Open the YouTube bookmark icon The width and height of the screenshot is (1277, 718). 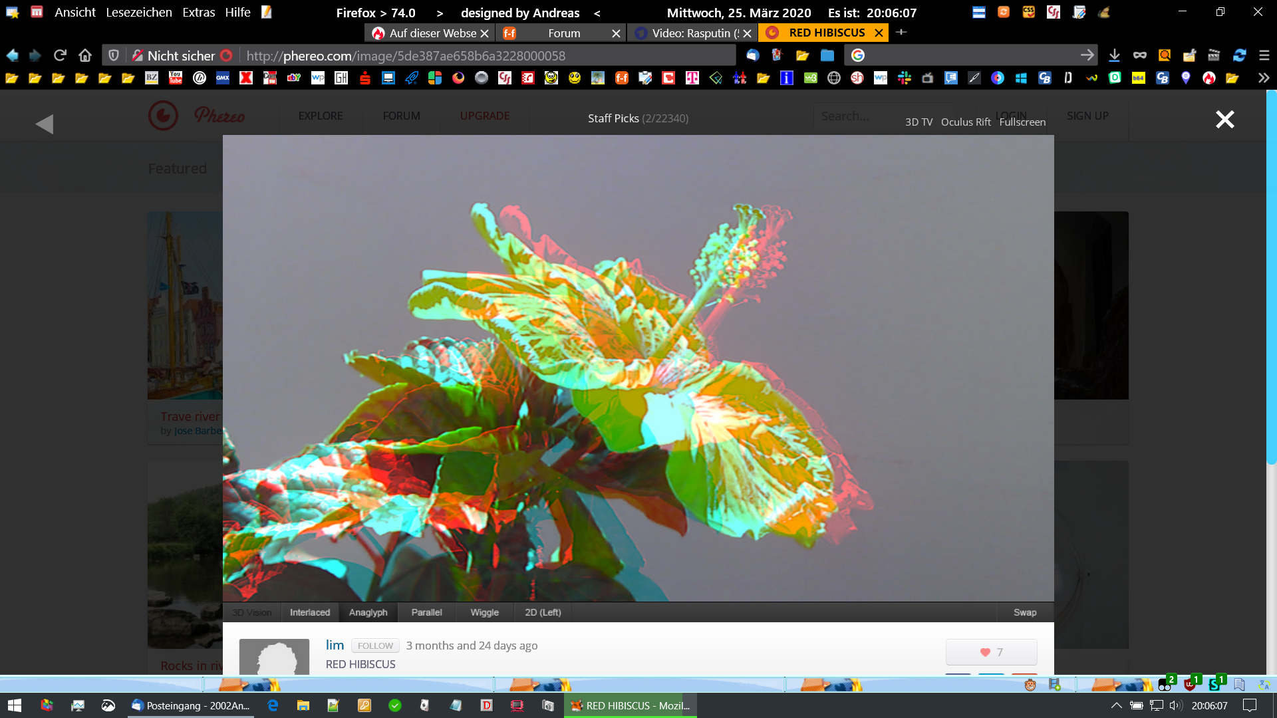click(x=176, y=78)
